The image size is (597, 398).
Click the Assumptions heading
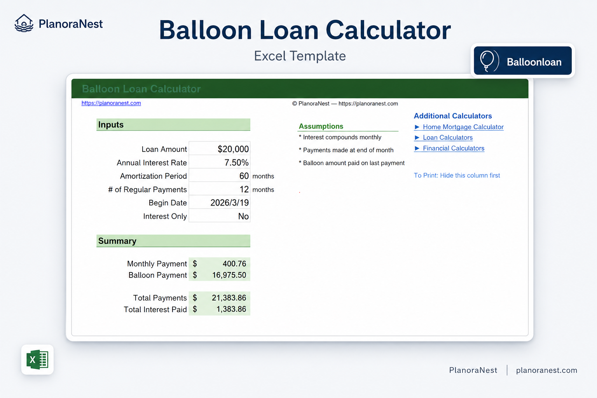pos(321,126)
